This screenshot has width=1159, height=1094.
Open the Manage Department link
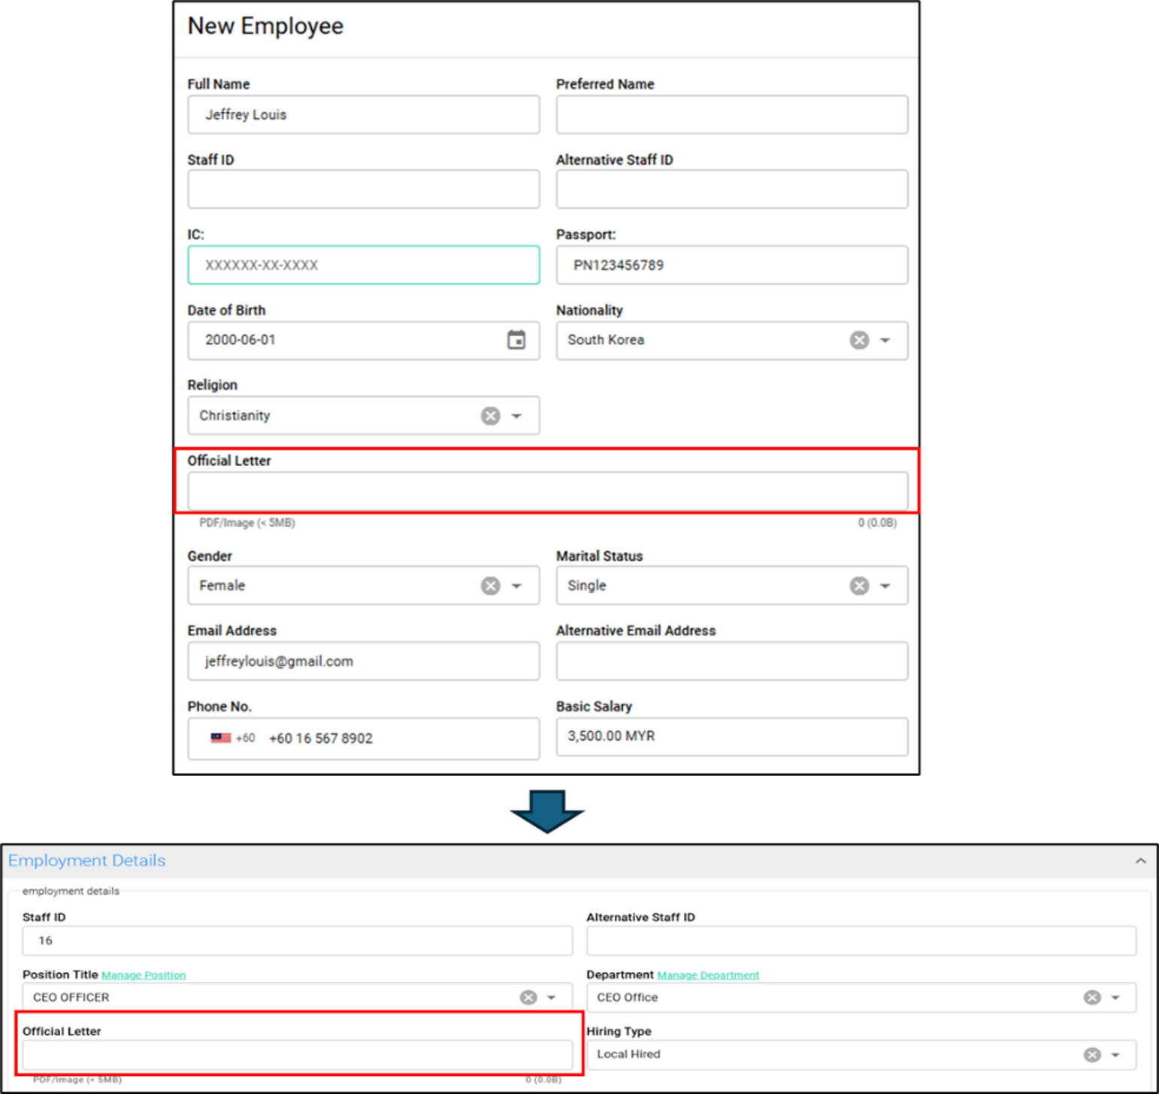(x=708, y=975)
